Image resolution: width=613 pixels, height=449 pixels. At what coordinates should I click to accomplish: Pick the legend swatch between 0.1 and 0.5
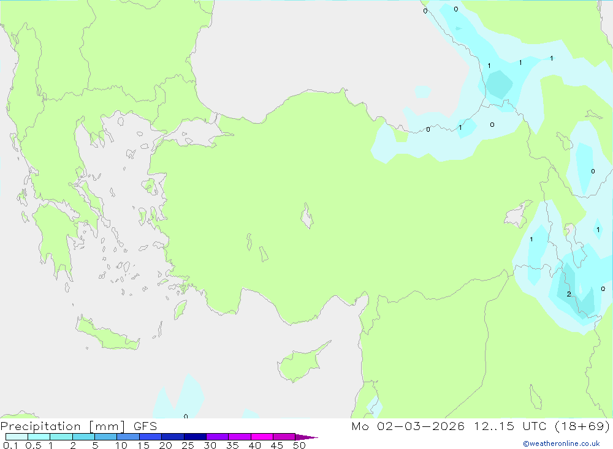coord(17,437)
